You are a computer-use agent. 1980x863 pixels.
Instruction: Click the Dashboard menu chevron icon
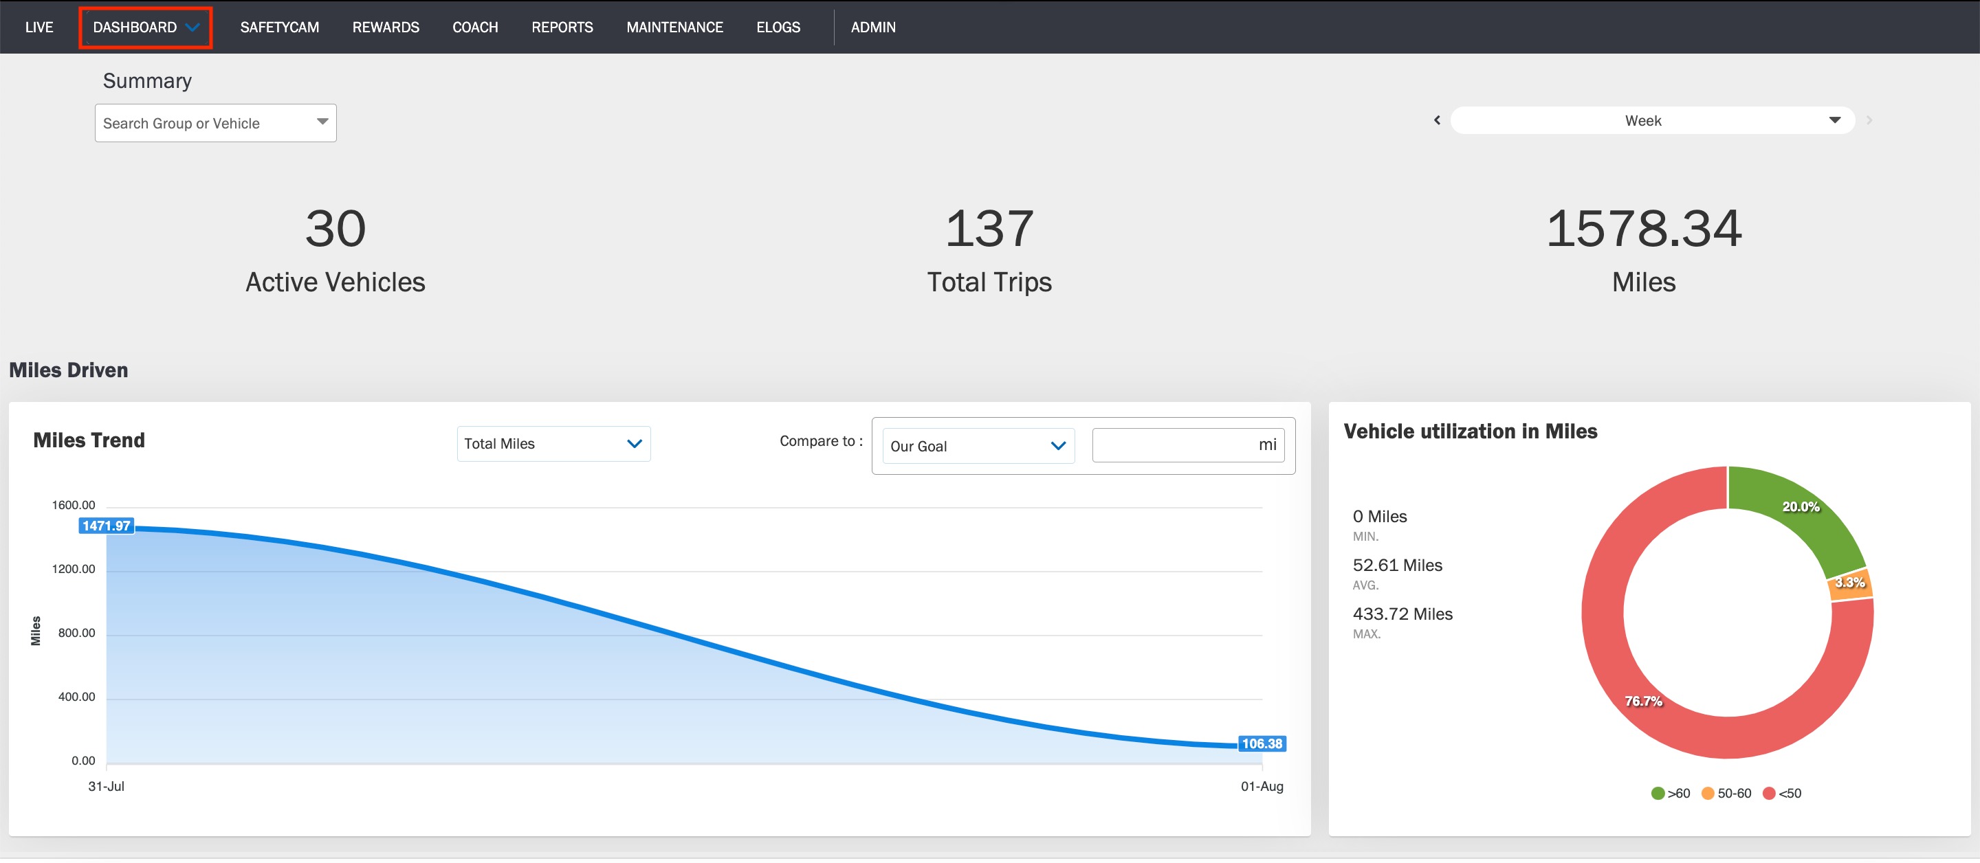(x=193, y=27)
